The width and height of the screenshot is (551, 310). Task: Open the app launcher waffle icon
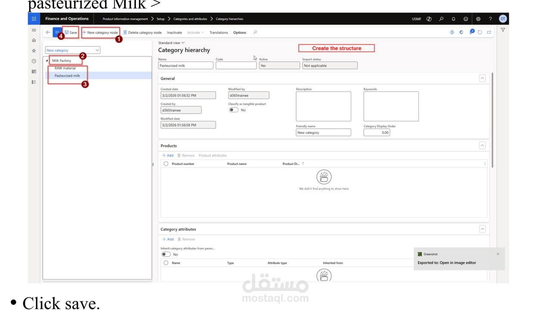pyautogui.click(x=34, y=19)
